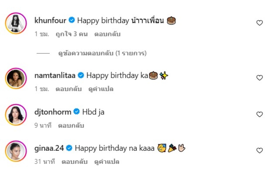The image size is (269, 176).
Task: Open the ginaa.24 username link
Action: [x=49, y=148]
